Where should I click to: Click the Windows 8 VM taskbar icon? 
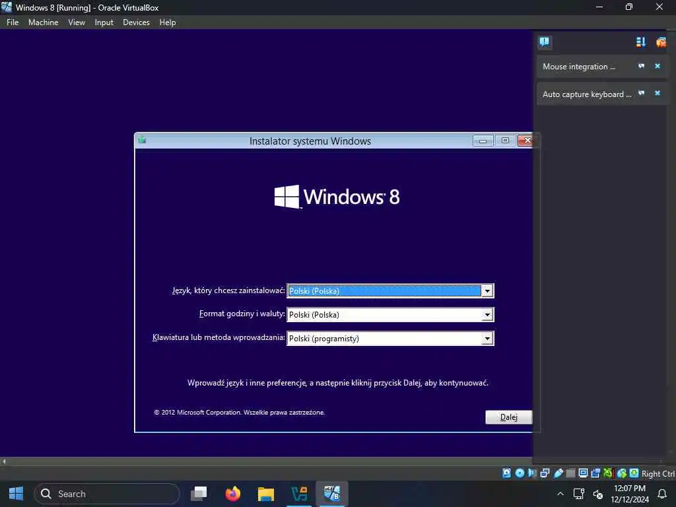tap(332, 494)
